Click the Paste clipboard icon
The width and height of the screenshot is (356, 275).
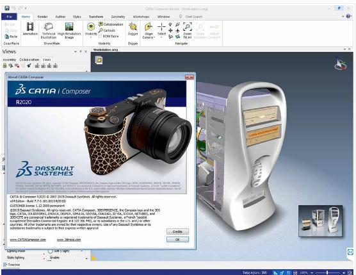pos(7,37)
